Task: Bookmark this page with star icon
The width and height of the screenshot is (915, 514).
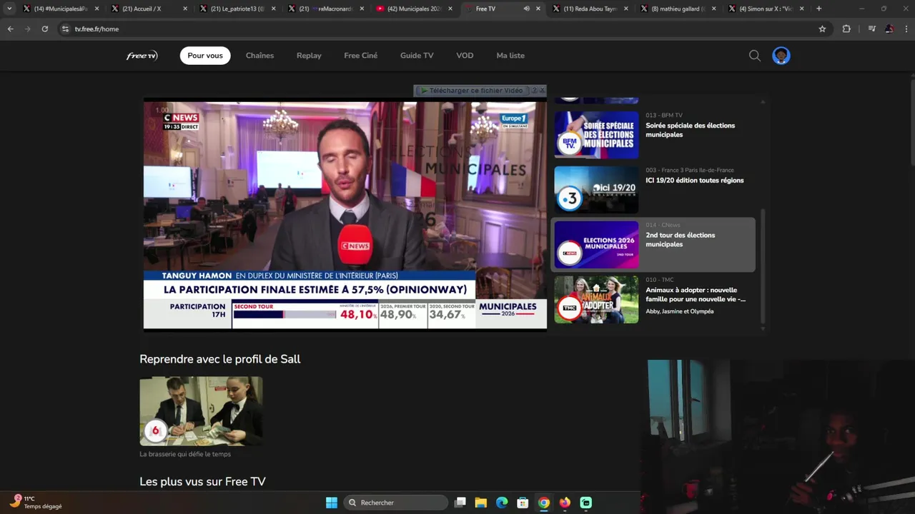Action: (x=822, y=29)
